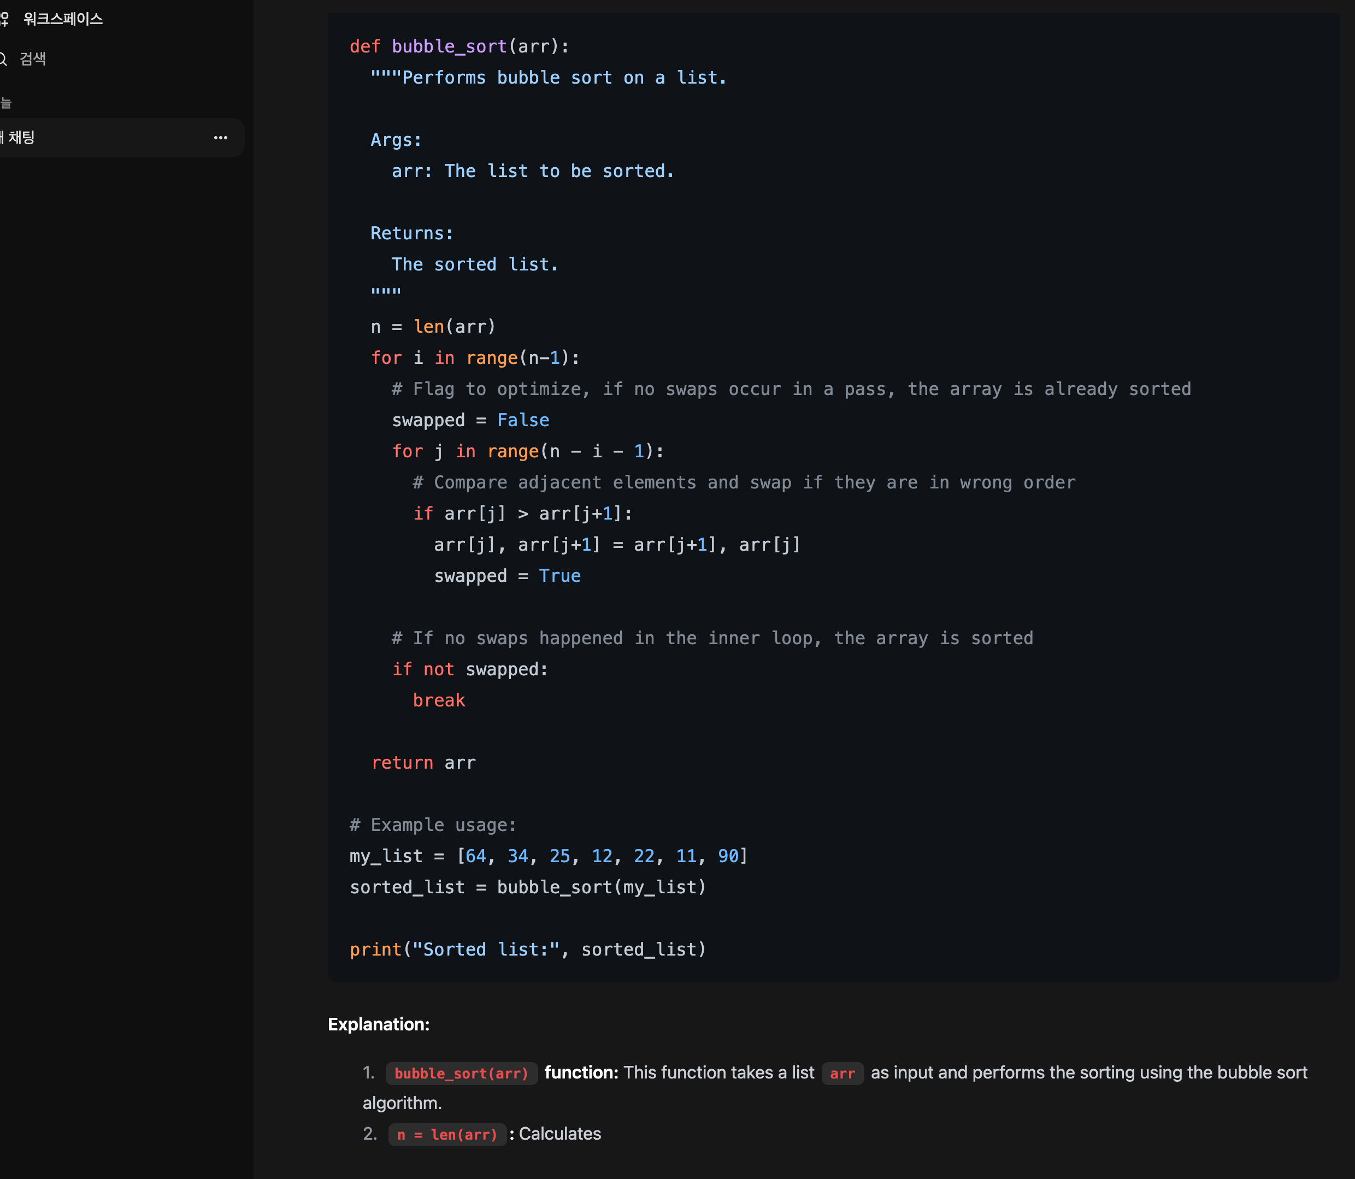The height and width of the screenshot is (1179, 1355).
Task: Focus the 검색 search field
Action: click(33, 59)
